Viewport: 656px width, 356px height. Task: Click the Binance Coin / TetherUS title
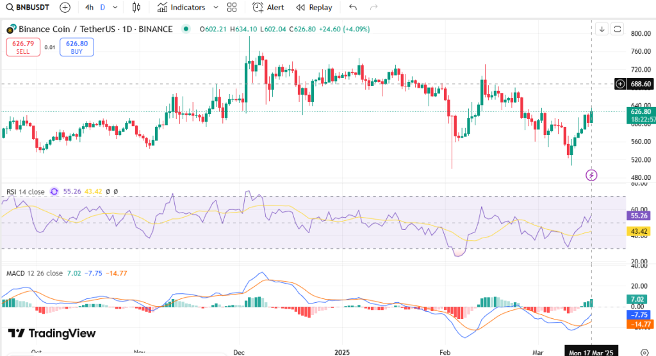95,29
